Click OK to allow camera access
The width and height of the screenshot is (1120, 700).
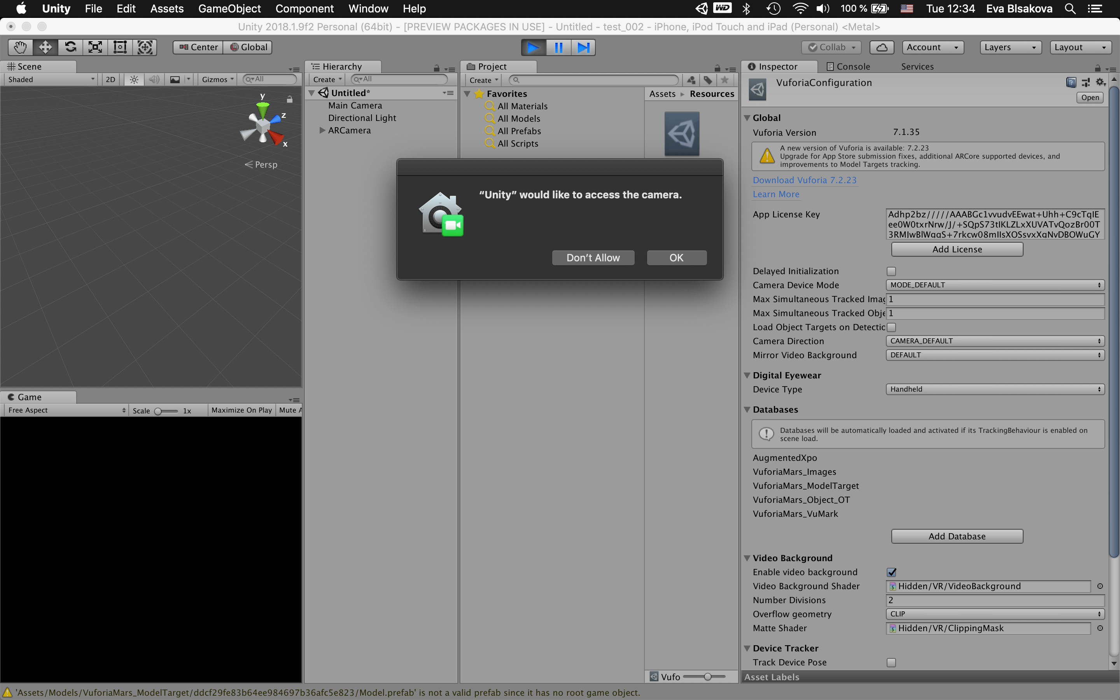[x=676, y=258]
